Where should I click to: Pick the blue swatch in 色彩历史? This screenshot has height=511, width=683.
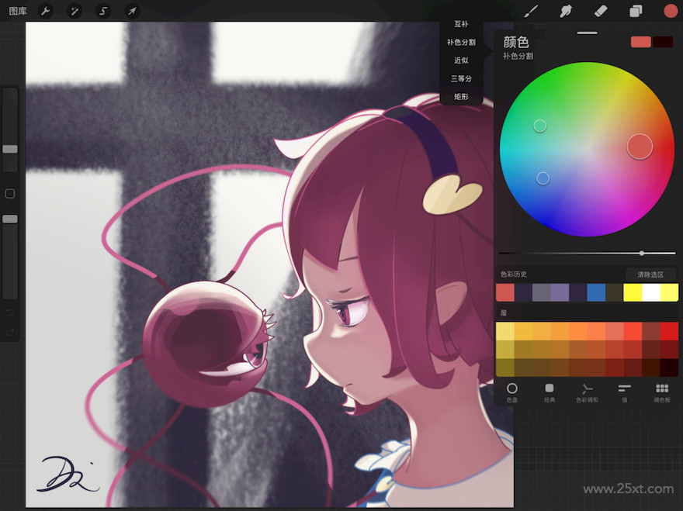[x=596, y=292]
